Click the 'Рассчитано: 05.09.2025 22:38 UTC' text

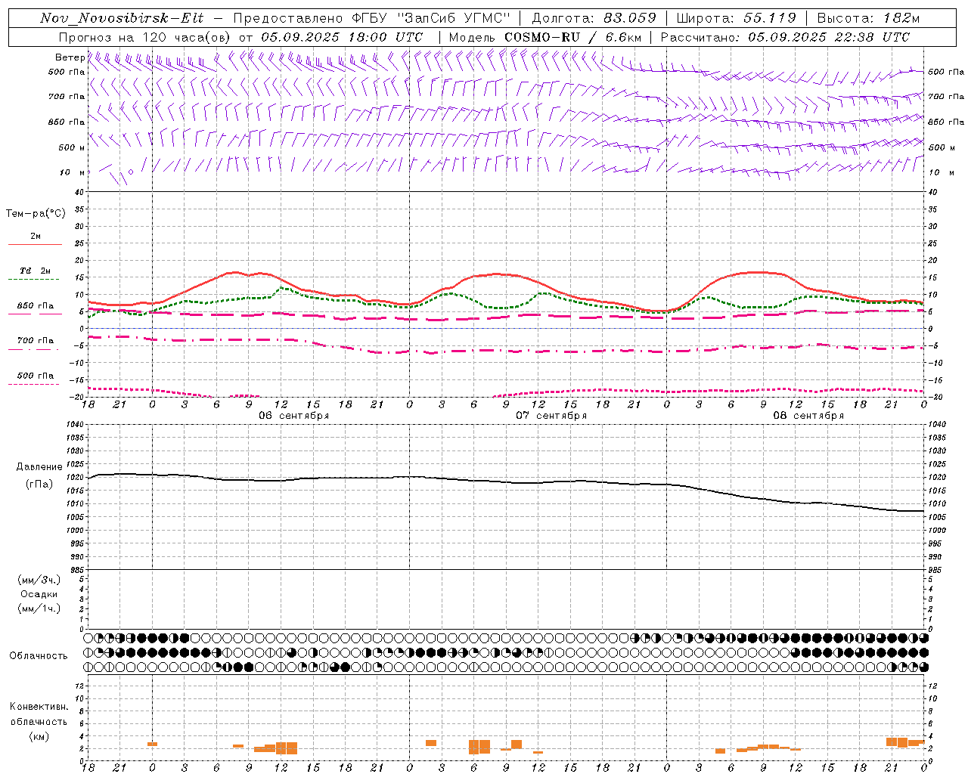pos(785,37)
